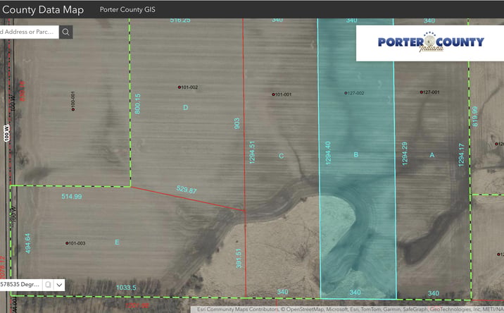
Task: Click lot label E
Action: click(x=117, y=243)
